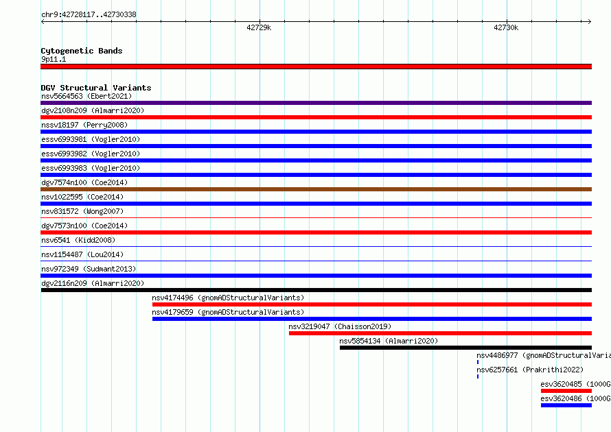This screenshot has height=432, width=611.
Task: Click the blue nssv18197 variant bar
Action: click(316, 132)
